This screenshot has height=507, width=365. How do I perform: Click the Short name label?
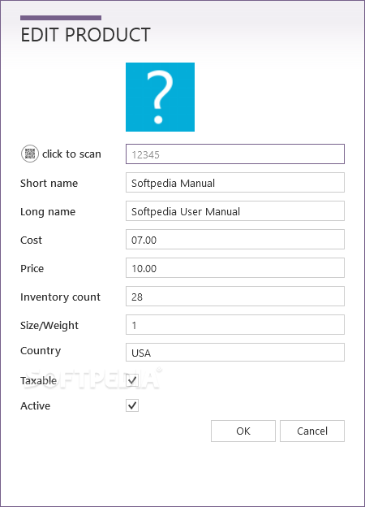pyautogui.click(x=49, y=184)
